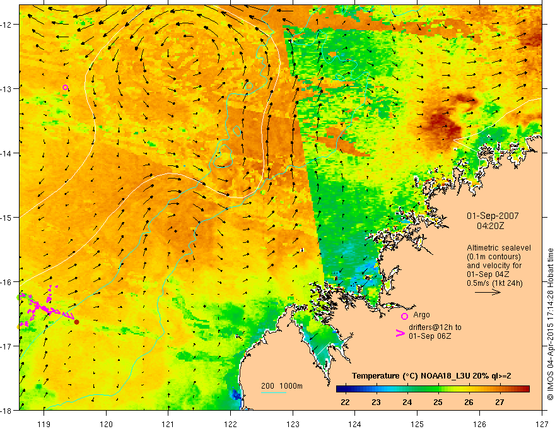
Task: Click the '01-Sep 06Z' legend text
Action: 430,336
